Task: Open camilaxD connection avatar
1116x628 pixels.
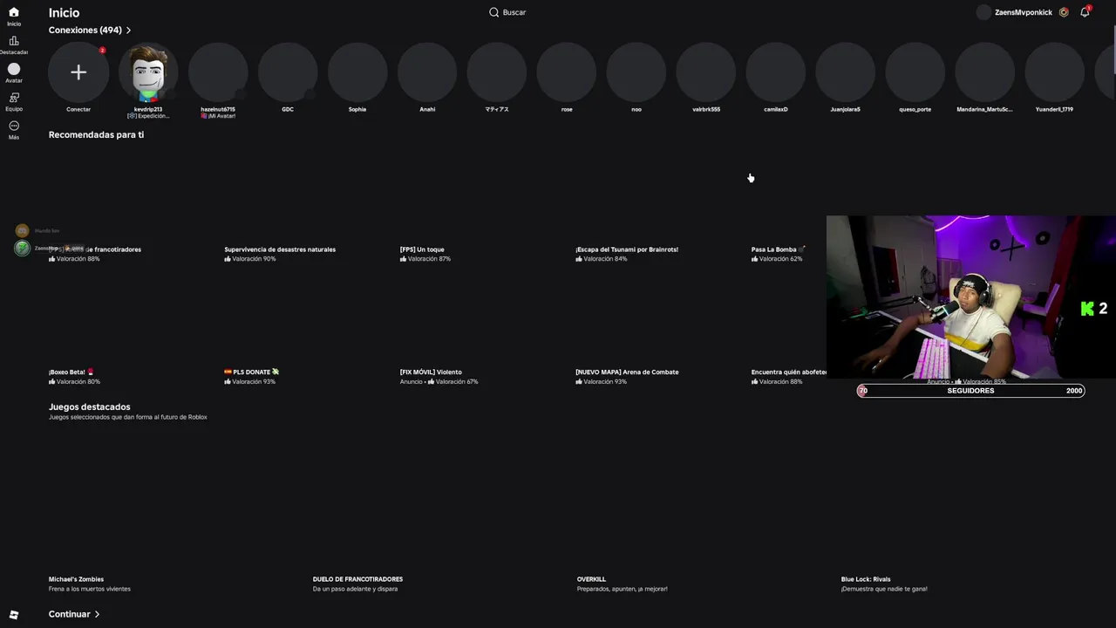Action: pyautogui.click(x=776, y=72)
